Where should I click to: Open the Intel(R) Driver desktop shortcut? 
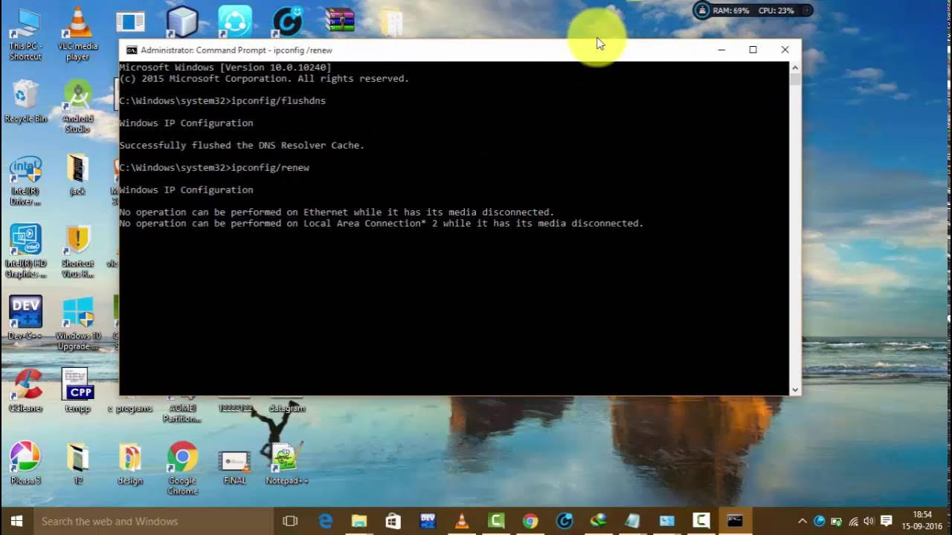pos(25,180)
